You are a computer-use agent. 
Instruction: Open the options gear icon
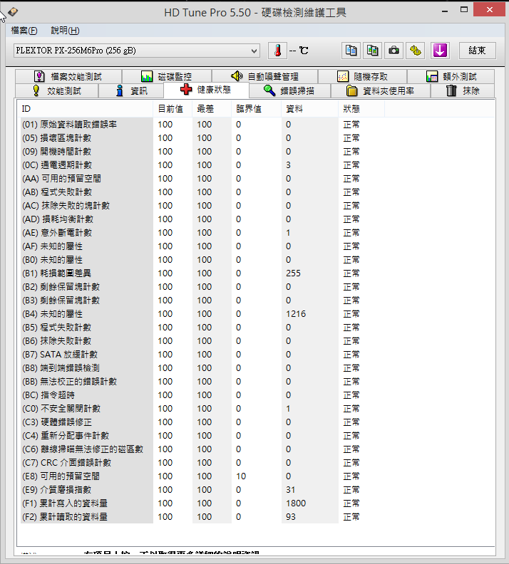416,51
